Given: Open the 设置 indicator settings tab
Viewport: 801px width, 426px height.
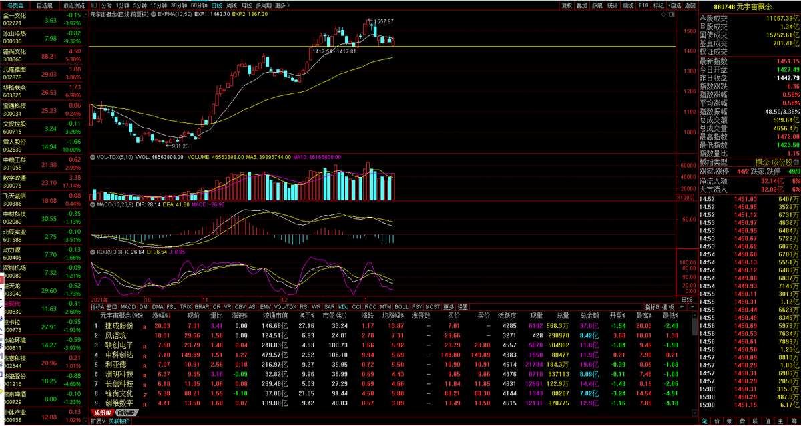Looking at the screenshot, I should point(463,306).
